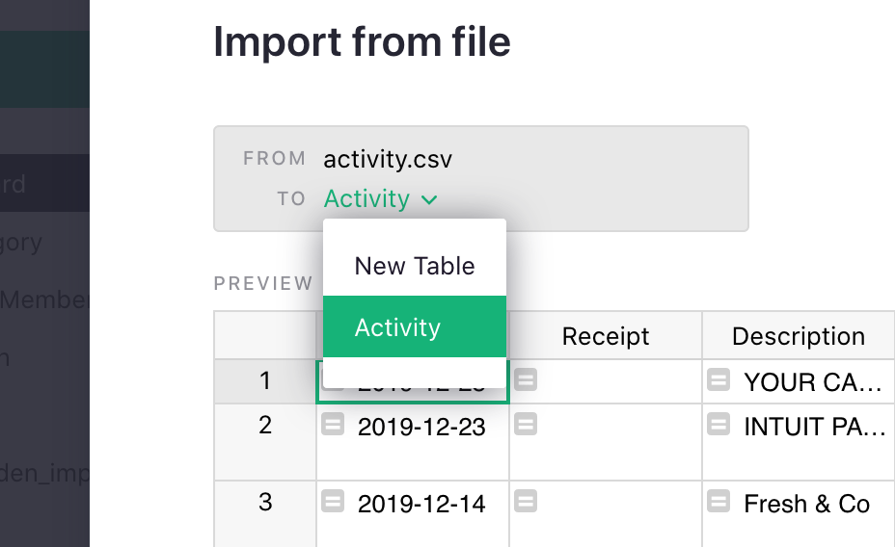Click the text-type icon beside 2019-12-23
Viewport: 895px width, 547px height.
[333, 424]
